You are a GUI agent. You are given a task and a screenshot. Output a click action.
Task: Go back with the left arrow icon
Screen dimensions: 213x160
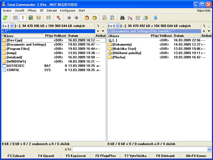click(x=69, y=18)
